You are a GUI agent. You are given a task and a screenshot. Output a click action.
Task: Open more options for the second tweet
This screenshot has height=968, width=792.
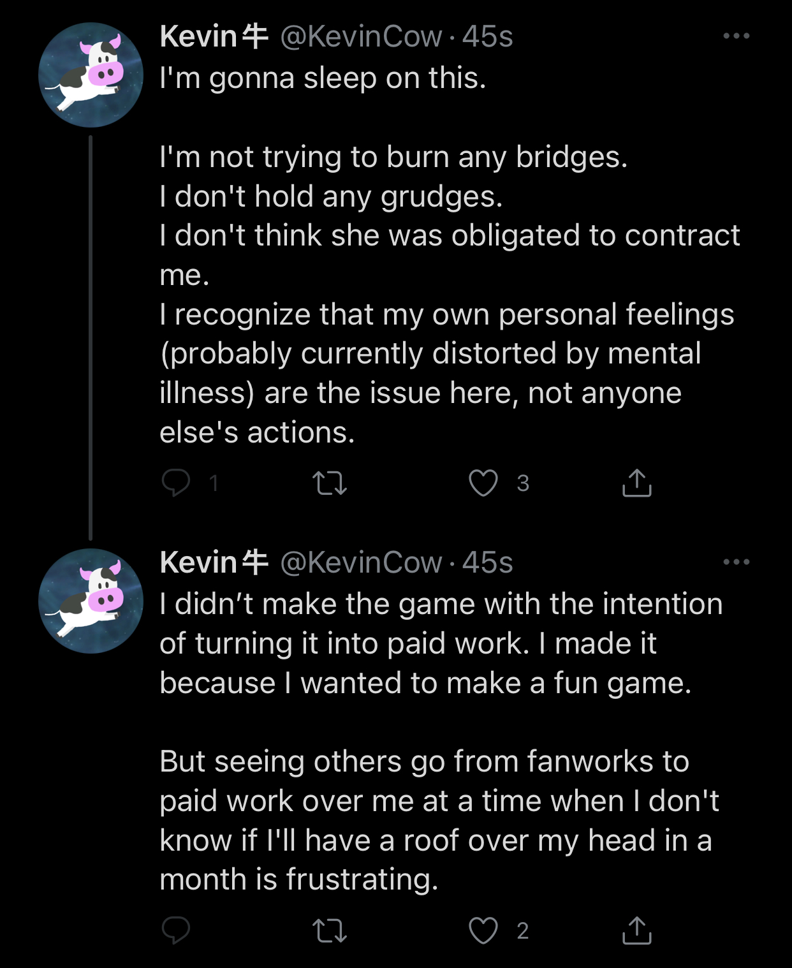[x=737, y=562]
